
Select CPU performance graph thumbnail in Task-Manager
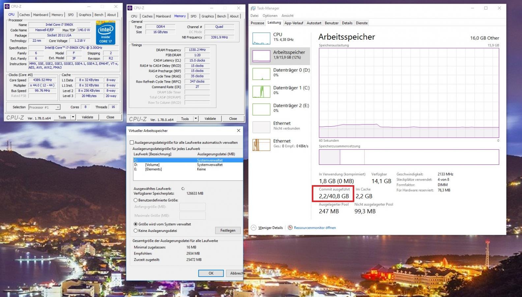pos(261,38)
